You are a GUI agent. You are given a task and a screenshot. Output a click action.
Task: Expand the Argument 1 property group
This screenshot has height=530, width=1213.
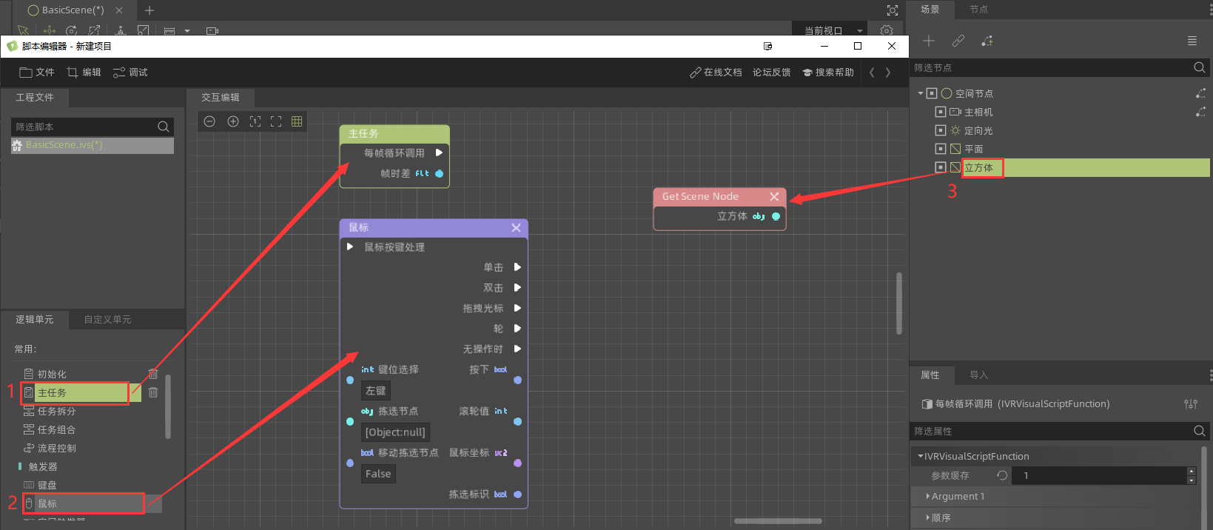pyautogui.click(x=927, y=496)
